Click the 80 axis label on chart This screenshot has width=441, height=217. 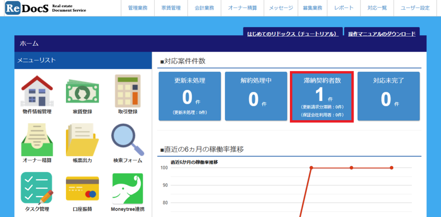[165, 203]
